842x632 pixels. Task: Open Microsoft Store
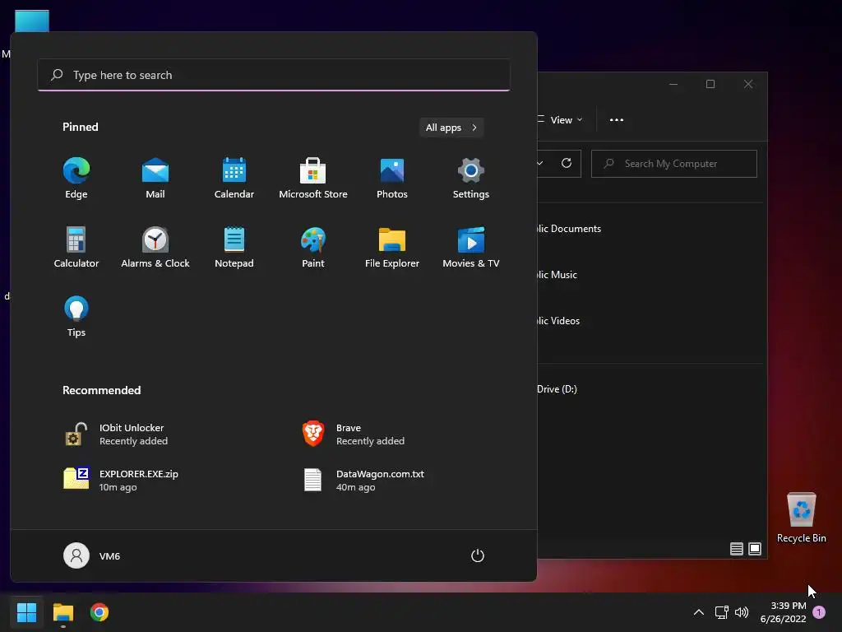313,179
